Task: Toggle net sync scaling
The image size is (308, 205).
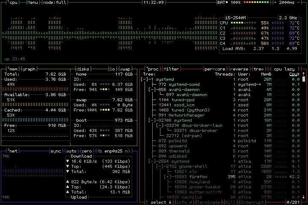Action: (56, 151)
